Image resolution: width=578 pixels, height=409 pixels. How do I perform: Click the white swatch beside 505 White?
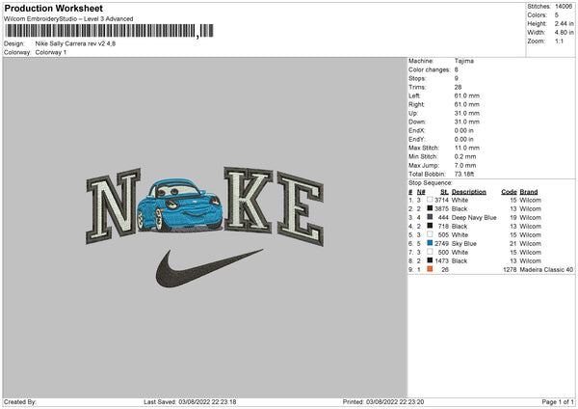point(430,234)
